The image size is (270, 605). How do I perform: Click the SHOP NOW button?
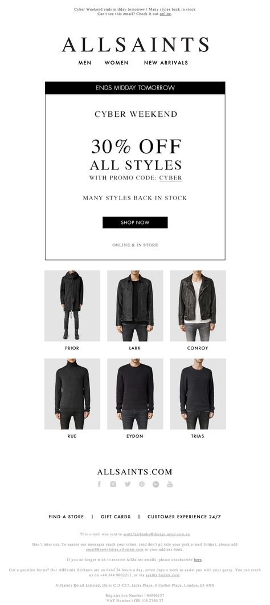click(x=135, y=222)
